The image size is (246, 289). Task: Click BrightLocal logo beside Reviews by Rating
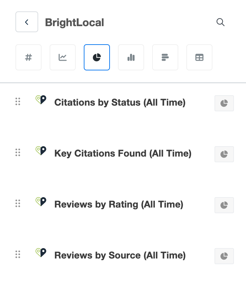point(41,201)
